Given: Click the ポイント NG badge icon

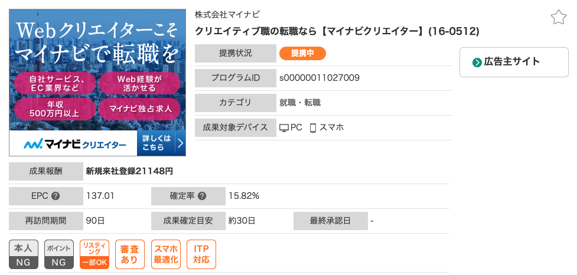Looking at the screenshot, I should tap(59, 254).
